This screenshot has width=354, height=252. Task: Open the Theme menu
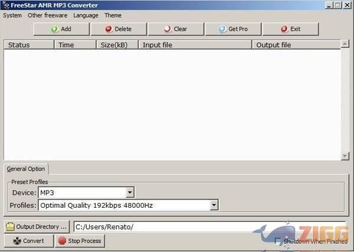[113, 15]
